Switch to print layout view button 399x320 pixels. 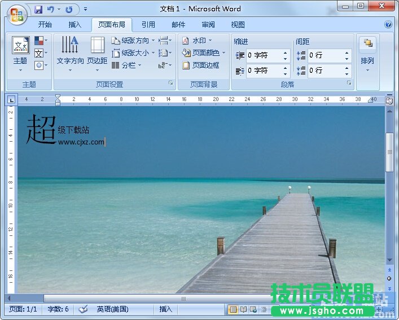click(x=233, y=309)
